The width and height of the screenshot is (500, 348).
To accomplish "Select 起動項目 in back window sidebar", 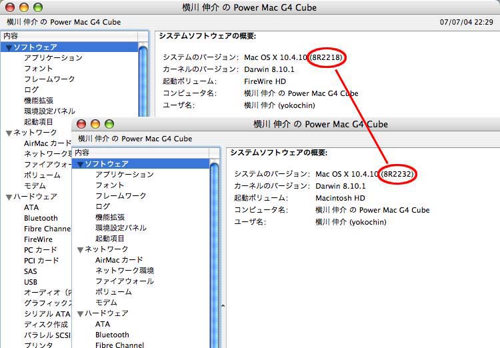I will (x=39, y=122).
